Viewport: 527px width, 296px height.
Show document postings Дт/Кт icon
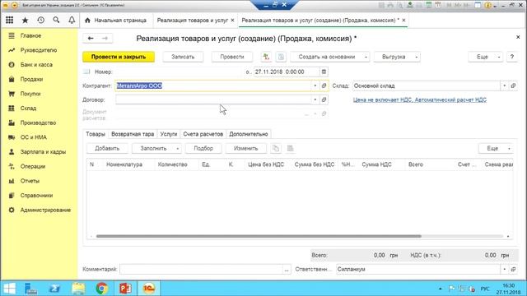click(x=266, y=57)
